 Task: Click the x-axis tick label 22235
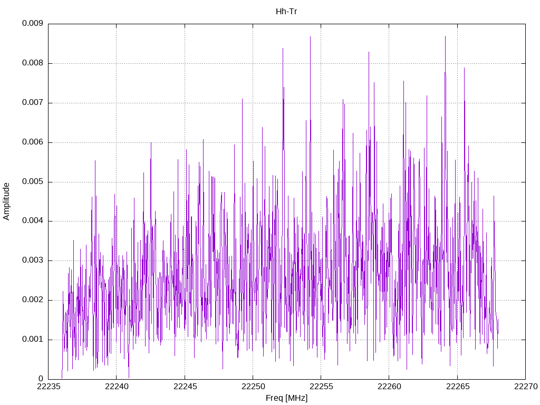pos(49,387)
